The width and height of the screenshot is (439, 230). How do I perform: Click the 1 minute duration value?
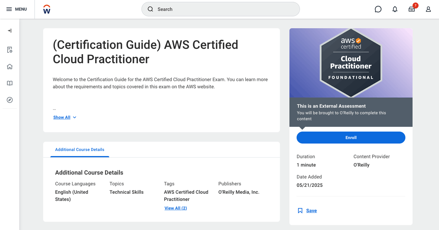pos(306,165)
